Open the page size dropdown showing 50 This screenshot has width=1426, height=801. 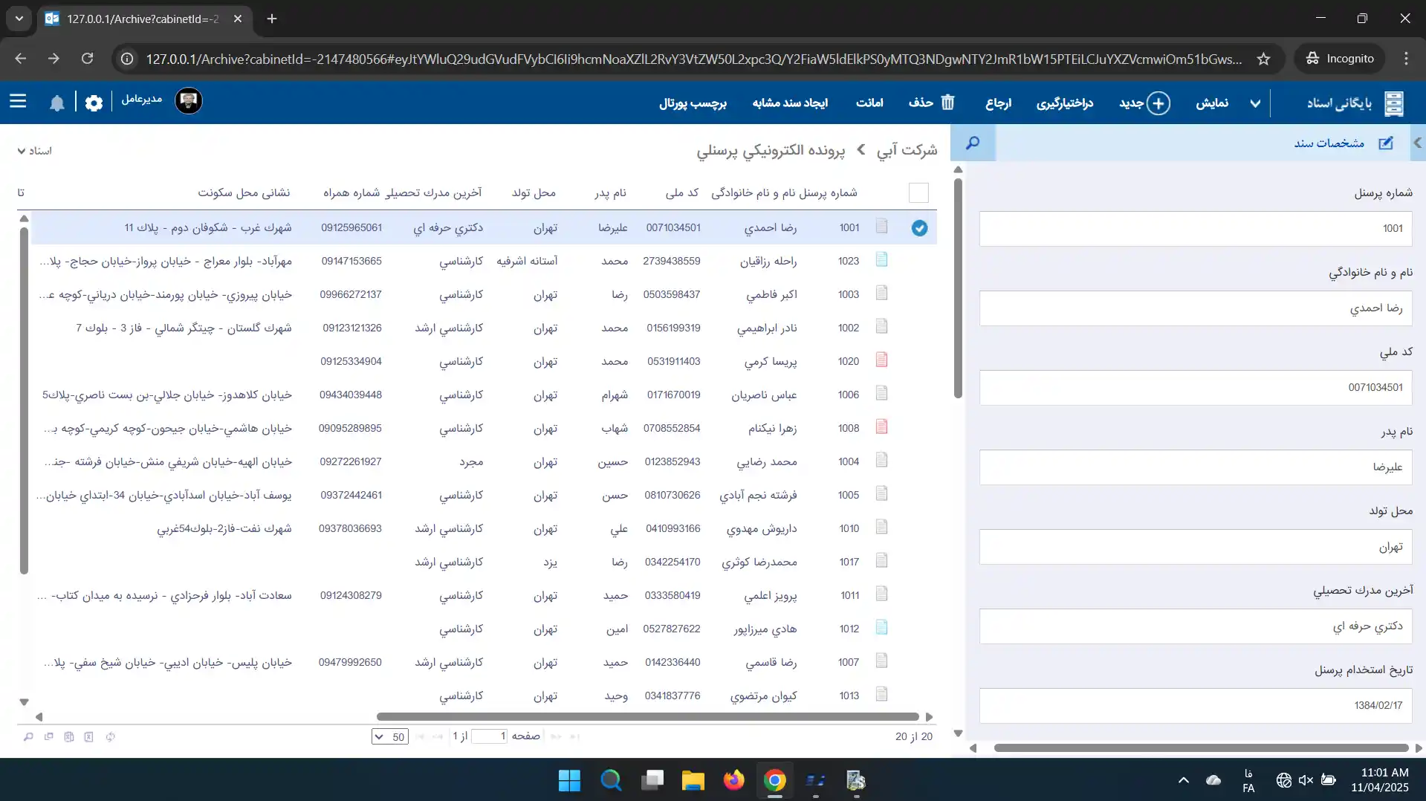point(389,736)
